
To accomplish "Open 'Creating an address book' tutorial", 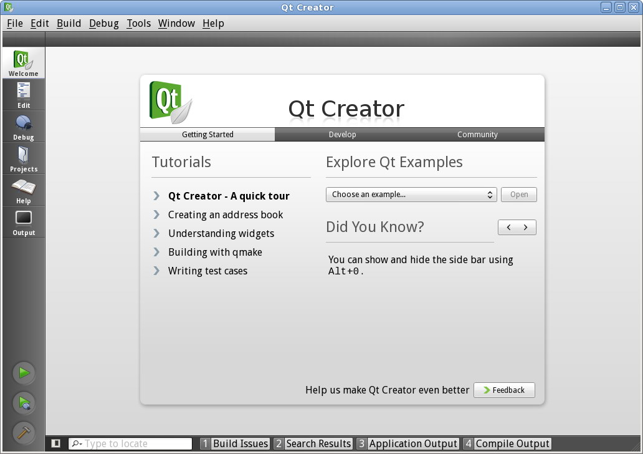I will tap(226, 215).
